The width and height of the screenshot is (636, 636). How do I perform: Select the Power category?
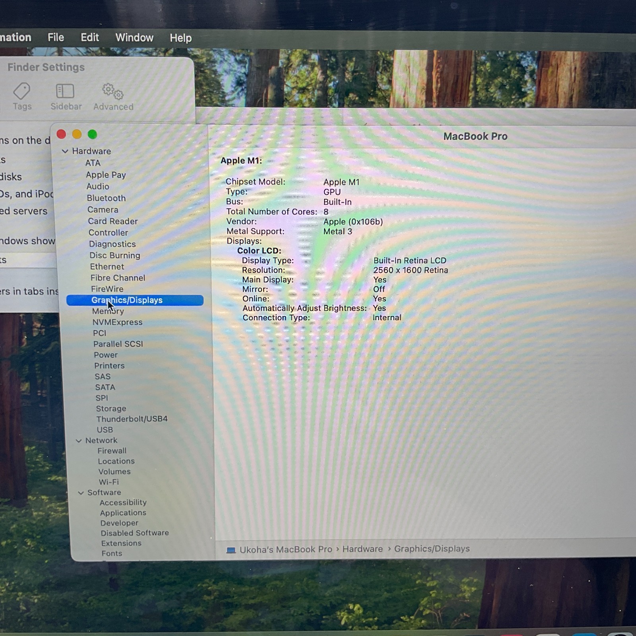(x=106, y=355)
